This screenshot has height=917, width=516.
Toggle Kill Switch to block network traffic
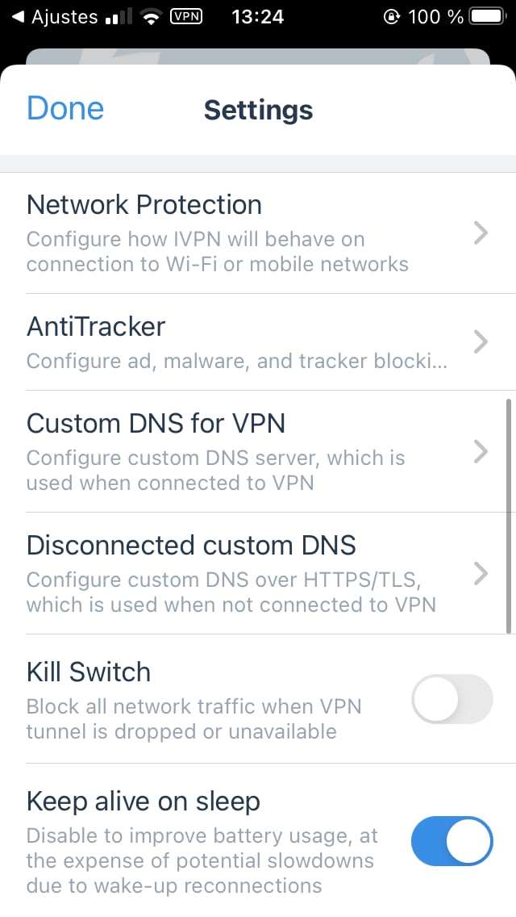(452, 699)
